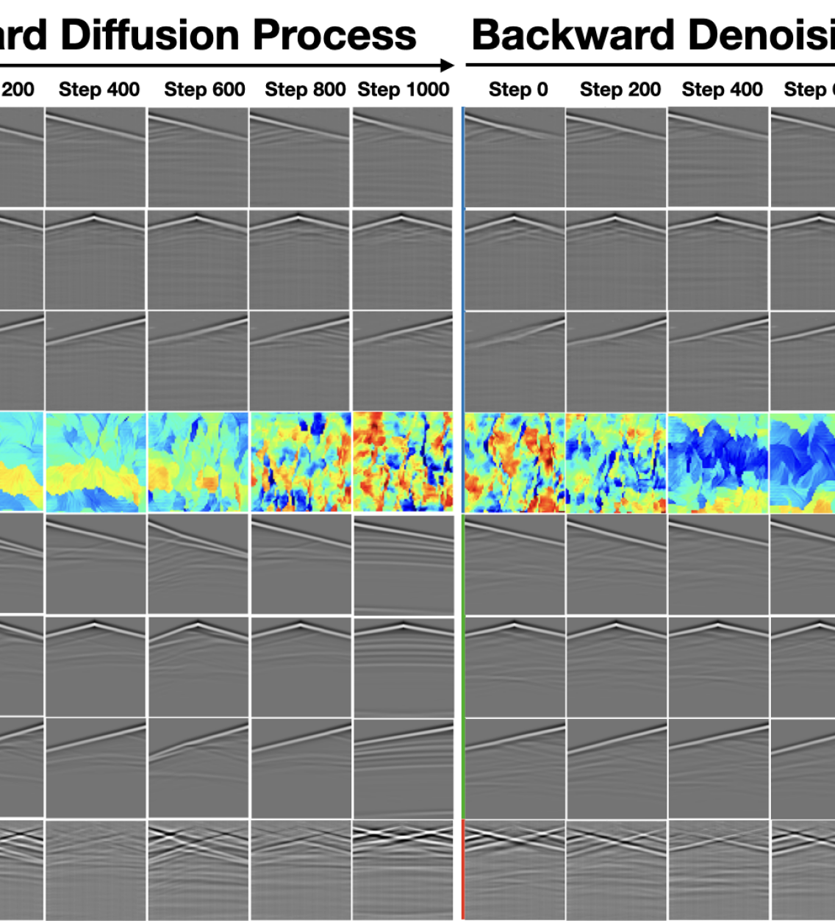The image size is (835, 921).
Task: Select the 'Step 1000' column label
Action: coord(404,90)
